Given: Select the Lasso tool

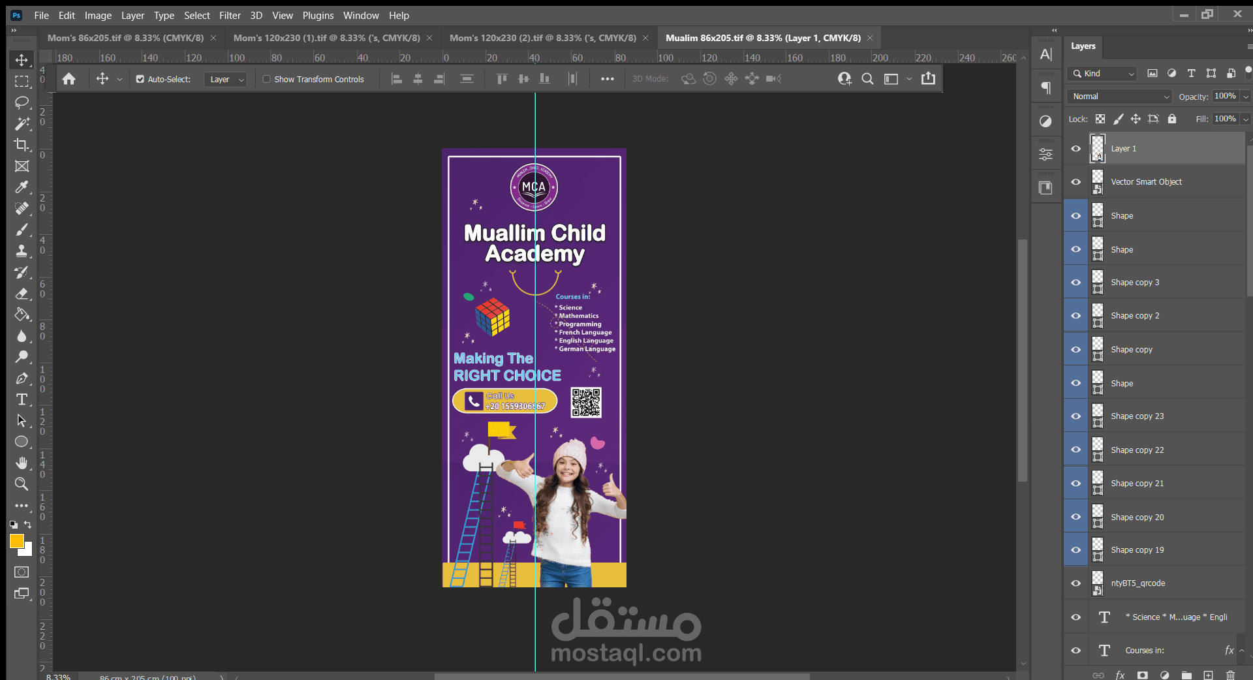Looking at the screenshot, I should pos(22,102).
